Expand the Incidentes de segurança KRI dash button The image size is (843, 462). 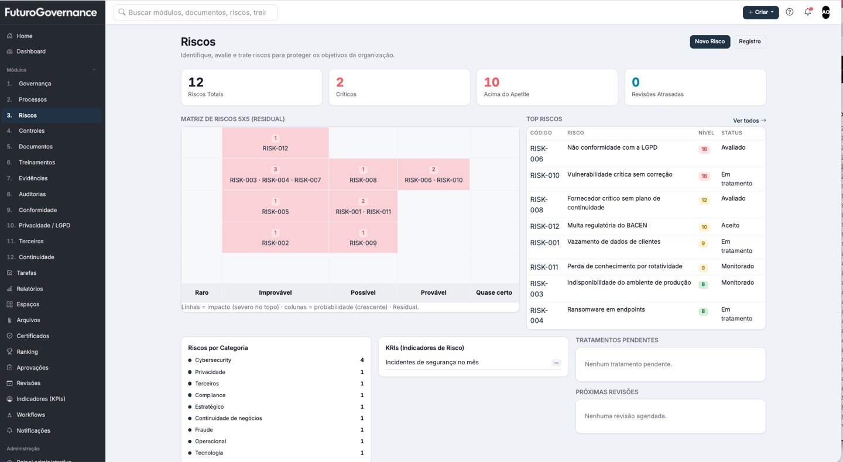pyautogui.click(x=556, y=363)
